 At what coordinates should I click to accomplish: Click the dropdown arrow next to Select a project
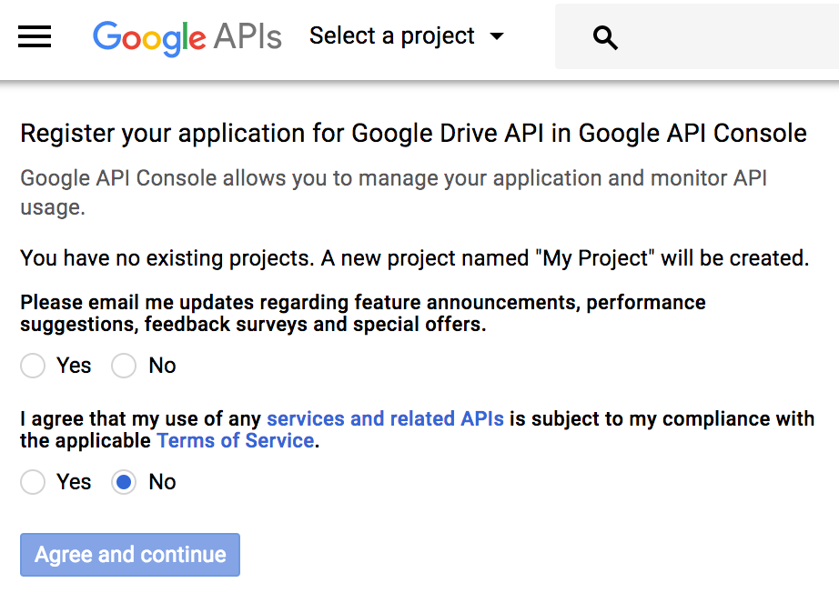click(x=497, y=36)
